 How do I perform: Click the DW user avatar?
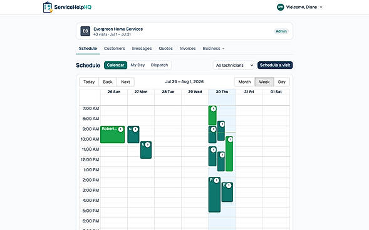click(280, 7)
